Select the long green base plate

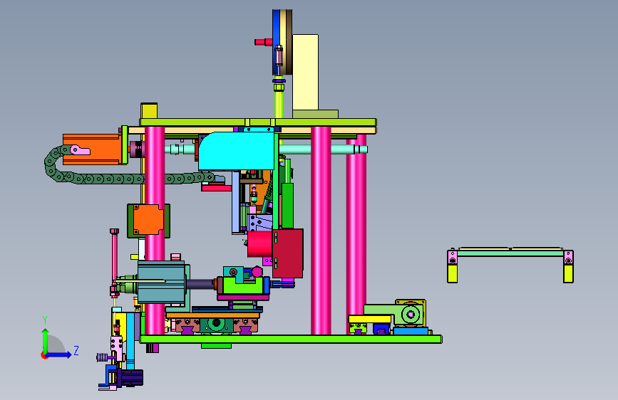click(x=291, y=339)
